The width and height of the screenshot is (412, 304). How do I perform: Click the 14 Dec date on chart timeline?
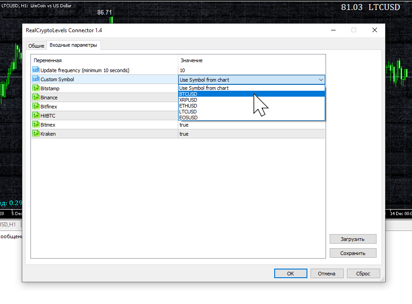401,214
